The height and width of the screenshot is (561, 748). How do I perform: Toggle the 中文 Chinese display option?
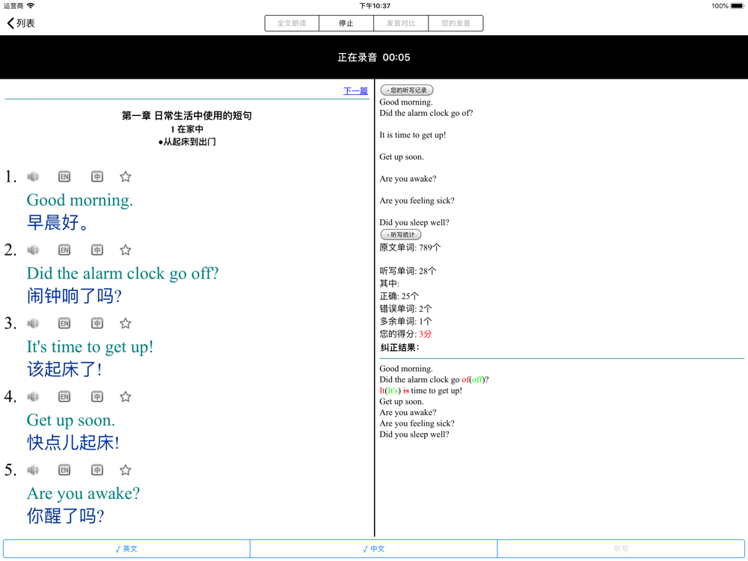coord(373,549)
